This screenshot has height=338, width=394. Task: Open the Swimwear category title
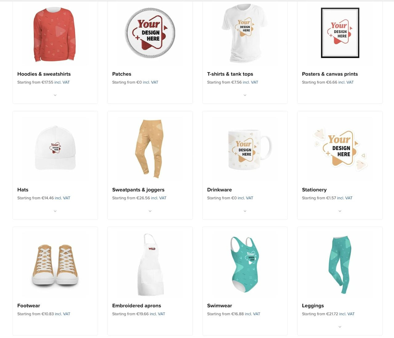219,306
